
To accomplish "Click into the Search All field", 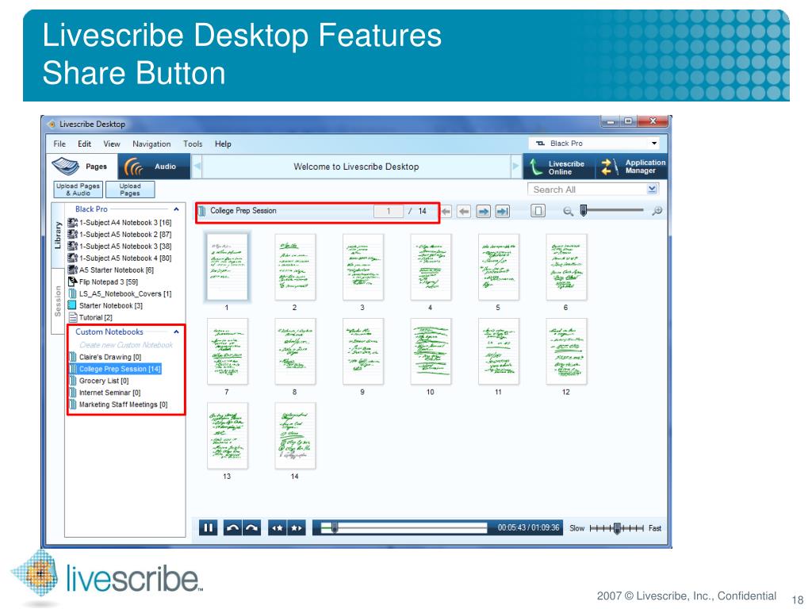I will pyautogui.click(x=588, y=190).
